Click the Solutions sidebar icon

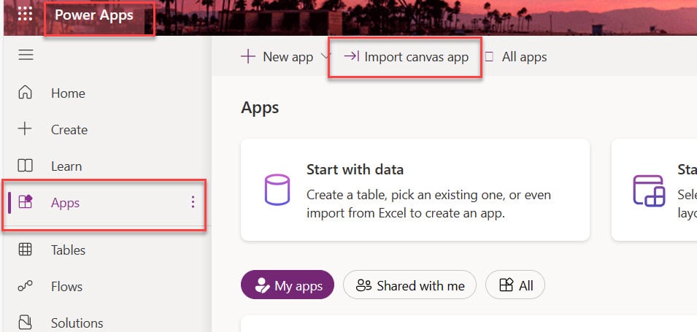click(25, 322)
